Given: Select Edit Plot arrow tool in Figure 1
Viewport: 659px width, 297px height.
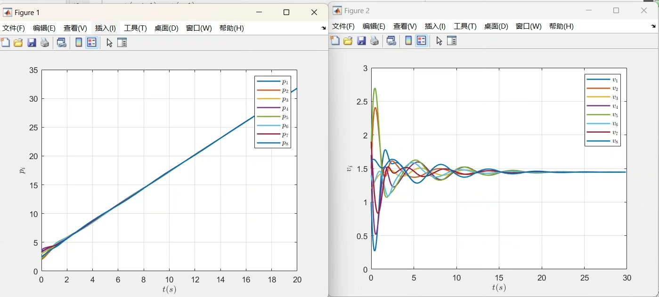Looking at the screenshot, I should click(x=109, y=43).
